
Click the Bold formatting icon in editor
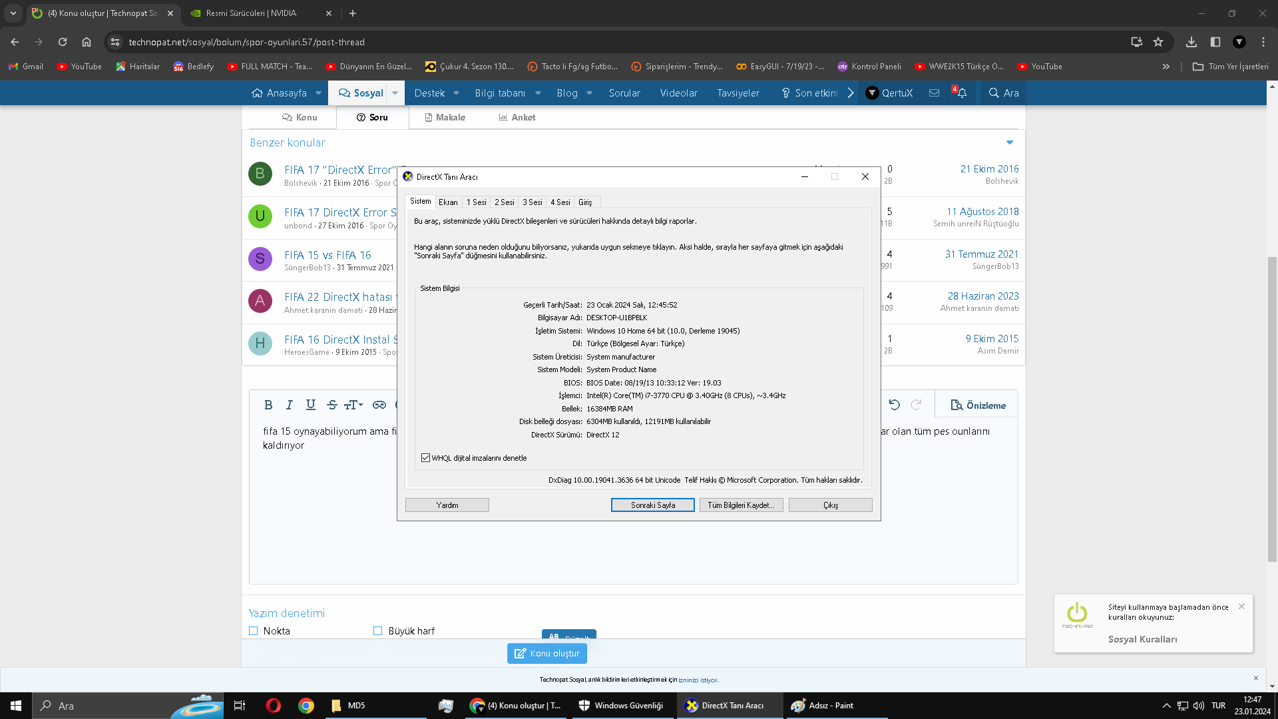click(268, 405)
